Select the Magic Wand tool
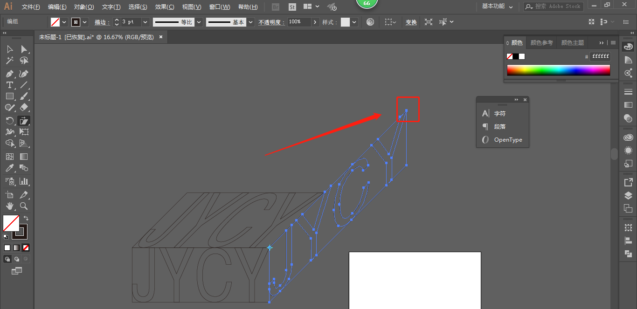The image size is (637, 309). [x=9, y=61]
